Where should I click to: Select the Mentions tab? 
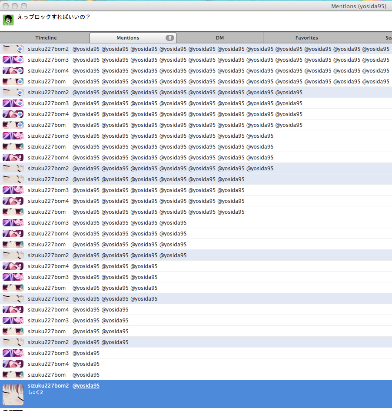(128, 38)
